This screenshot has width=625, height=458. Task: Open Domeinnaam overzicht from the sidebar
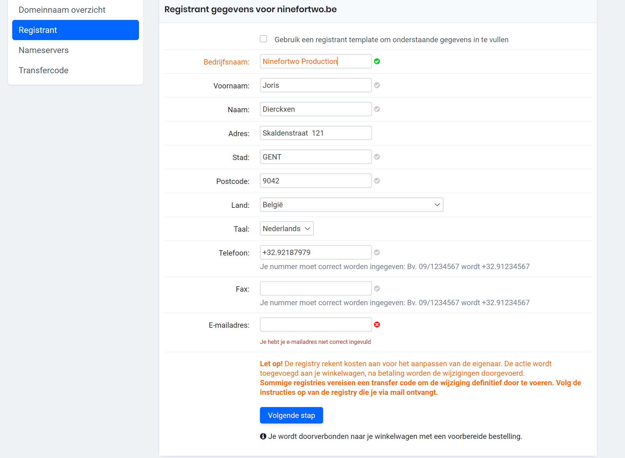coord(62,10)
